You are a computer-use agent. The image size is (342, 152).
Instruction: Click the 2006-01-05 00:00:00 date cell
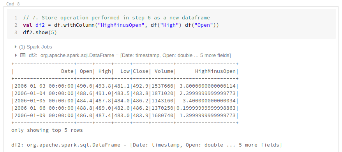pyautogui.click(x=44, y=101)
